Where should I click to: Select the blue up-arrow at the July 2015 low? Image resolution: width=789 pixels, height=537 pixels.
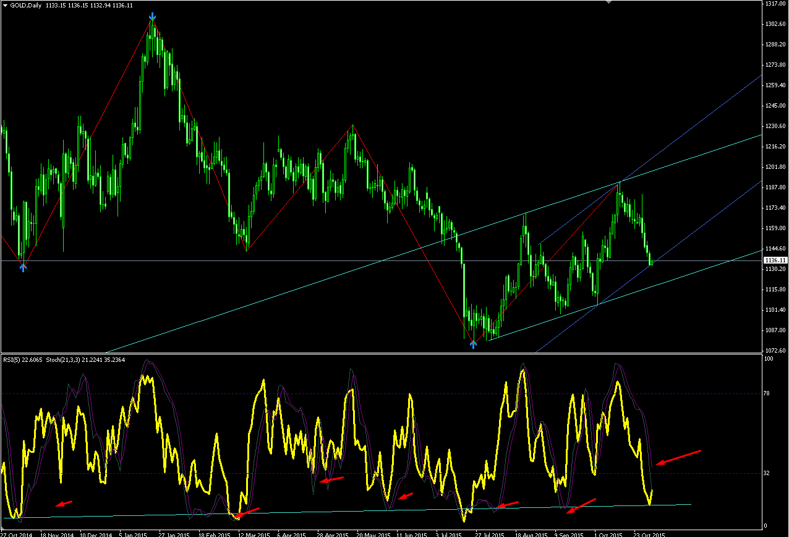473,345
